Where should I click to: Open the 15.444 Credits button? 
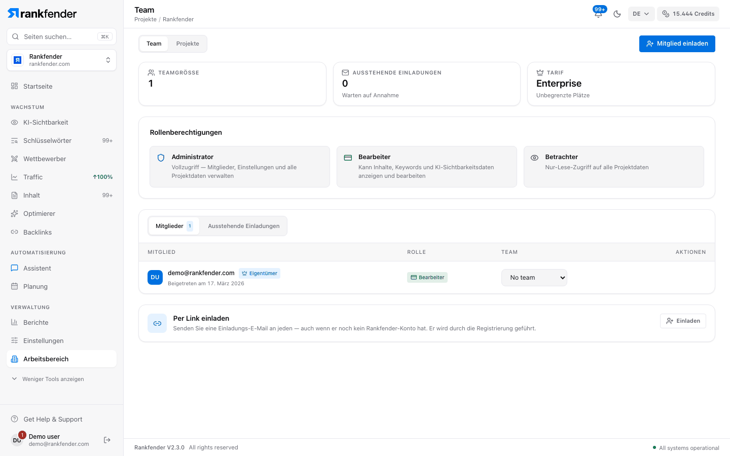(x=688, y=14)
